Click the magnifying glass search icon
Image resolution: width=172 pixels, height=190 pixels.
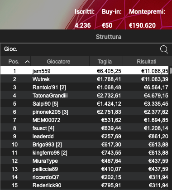click(164, 49)
